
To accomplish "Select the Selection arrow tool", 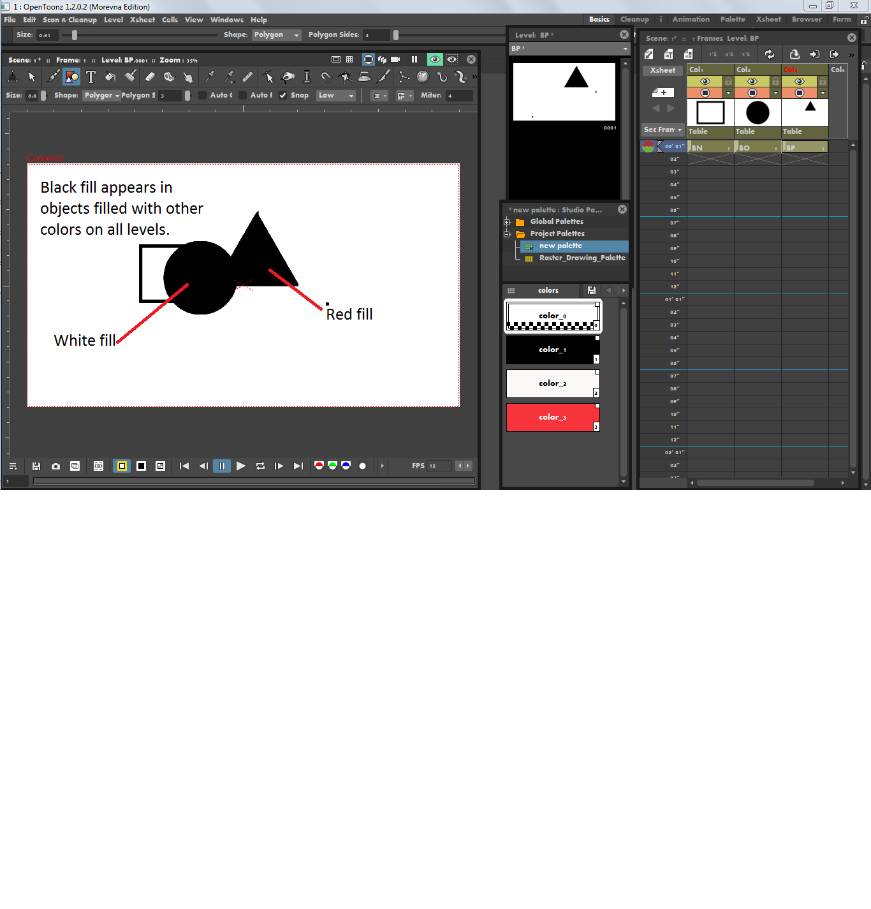I will (31, 77).
